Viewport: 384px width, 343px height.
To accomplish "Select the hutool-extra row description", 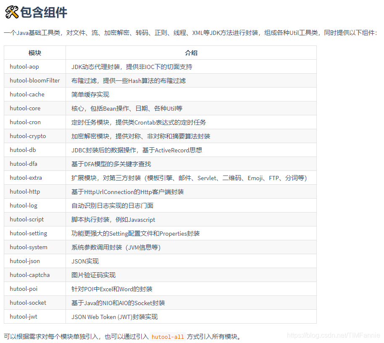I will pos(188,178).
